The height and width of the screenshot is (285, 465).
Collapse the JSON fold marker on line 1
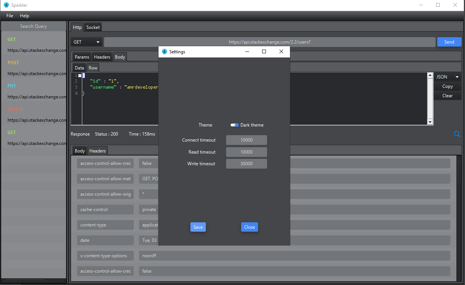tap(80, 75)
